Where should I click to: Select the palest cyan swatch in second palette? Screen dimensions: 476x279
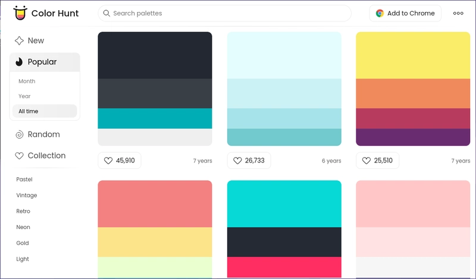284,55
